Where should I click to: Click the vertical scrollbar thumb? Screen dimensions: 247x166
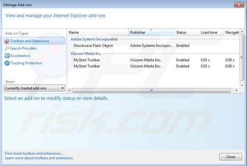(x=242, y=58)
